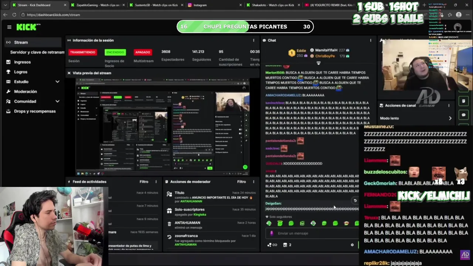Screen dimensions: 473x266
Task: Reload the dashboard page
Action: tap(14, 15)
